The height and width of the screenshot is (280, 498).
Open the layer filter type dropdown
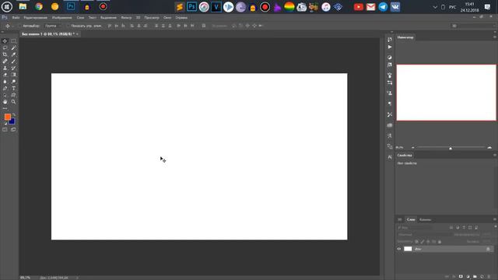tap(415, 228)
